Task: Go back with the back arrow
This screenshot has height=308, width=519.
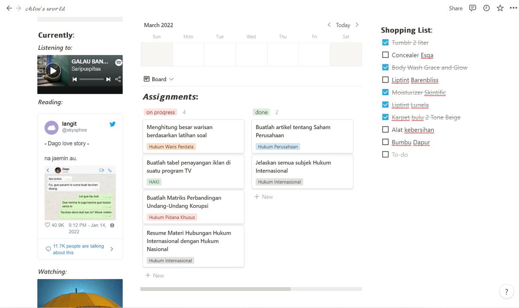Action: click(x=9, y=8)
